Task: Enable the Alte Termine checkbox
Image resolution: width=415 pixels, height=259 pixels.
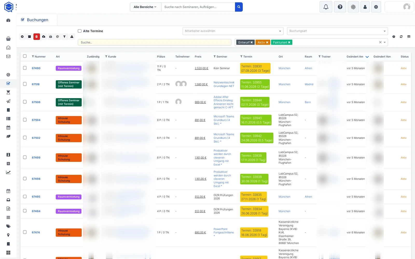Action: [x=80, y=31]
